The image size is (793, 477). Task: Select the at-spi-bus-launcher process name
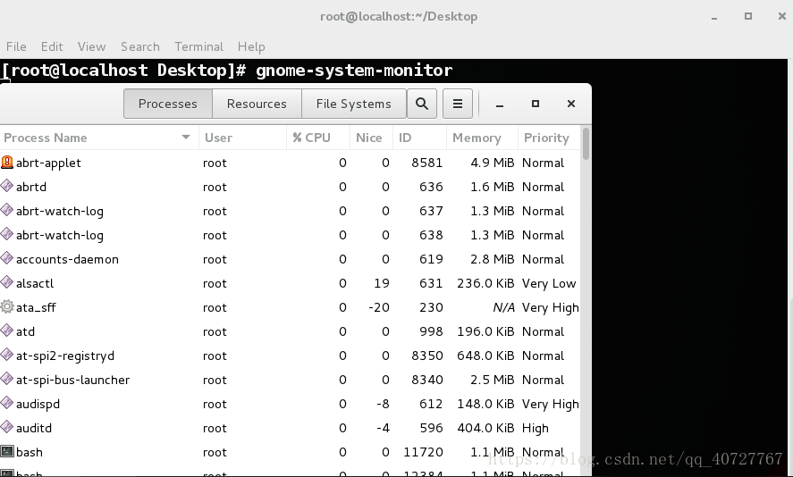(72, 380)
